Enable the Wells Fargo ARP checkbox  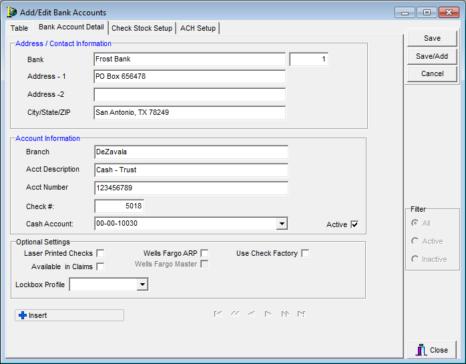(x=204, y=253)
